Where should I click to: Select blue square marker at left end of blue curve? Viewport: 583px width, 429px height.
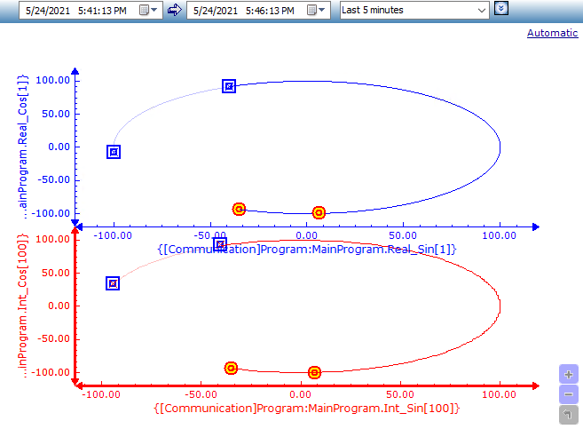(114, 152)
